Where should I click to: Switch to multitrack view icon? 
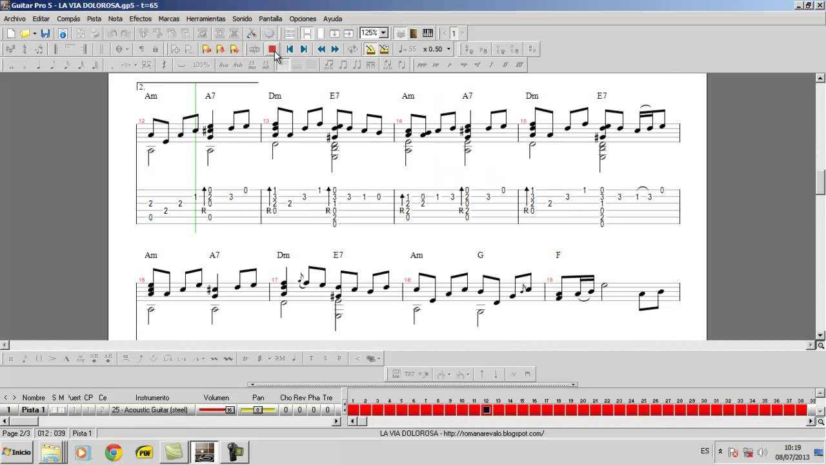pyautogui.click(x=290, y=34)
